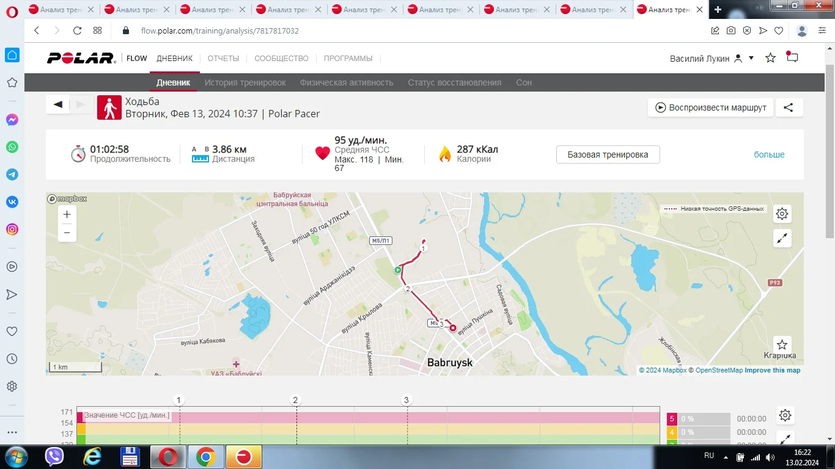Click OpenStreetMap attribution link
Viewport: 835px width, 469px height.
coord(719,370)
